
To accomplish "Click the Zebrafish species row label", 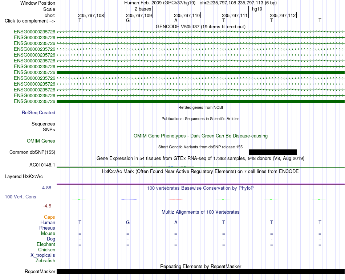I will pos(45,261).
